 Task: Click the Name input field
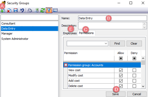(x=113, y=18)
